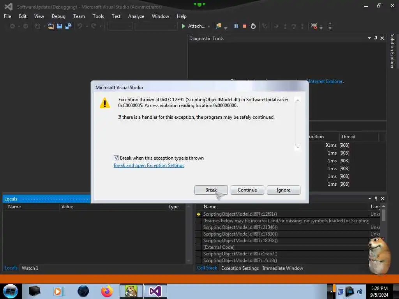The height and width of the screenshot is (299, 399).
Task: Open the toolbar overflow options at far right
Action: (330, 26)
